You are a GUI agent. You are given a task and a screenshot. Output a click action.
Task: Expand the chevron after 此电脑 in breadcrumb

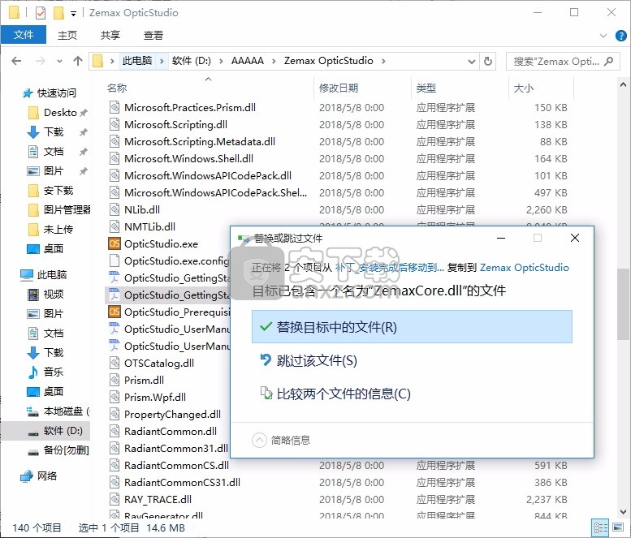(162, 61)
